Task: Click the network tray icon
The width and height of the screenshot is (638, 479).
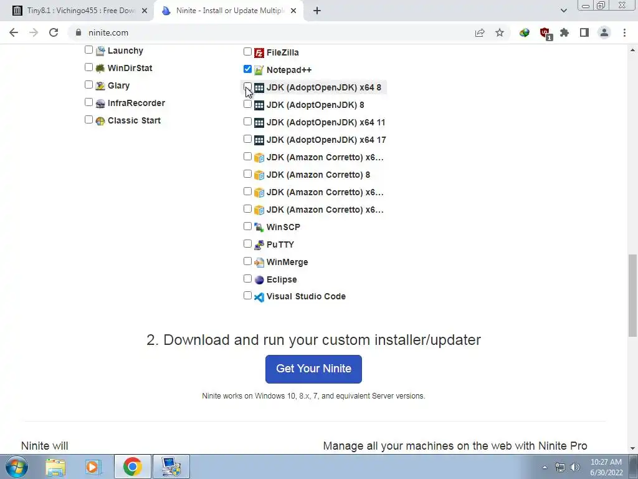Action: [560, 467]
